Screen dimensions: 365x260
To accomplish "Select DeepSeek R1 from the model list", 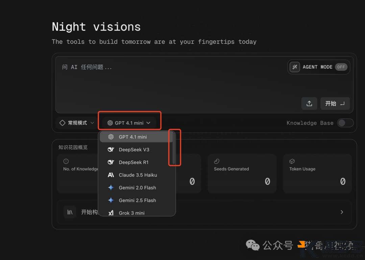I will click(x=136, y=162).
